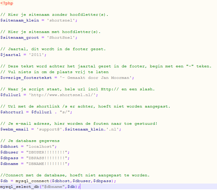This screenshot has width=217, height=193.
Task: Click the $dbhost assignment variable
Action: tap(9, 147)
